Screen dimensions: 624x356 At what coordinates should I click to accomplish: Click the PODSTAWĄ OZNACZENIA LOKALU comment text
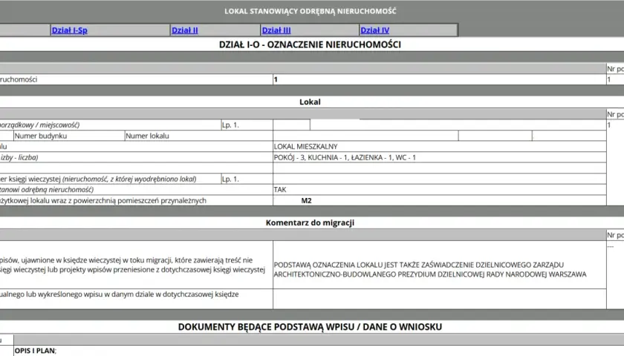tap(430, 269)
